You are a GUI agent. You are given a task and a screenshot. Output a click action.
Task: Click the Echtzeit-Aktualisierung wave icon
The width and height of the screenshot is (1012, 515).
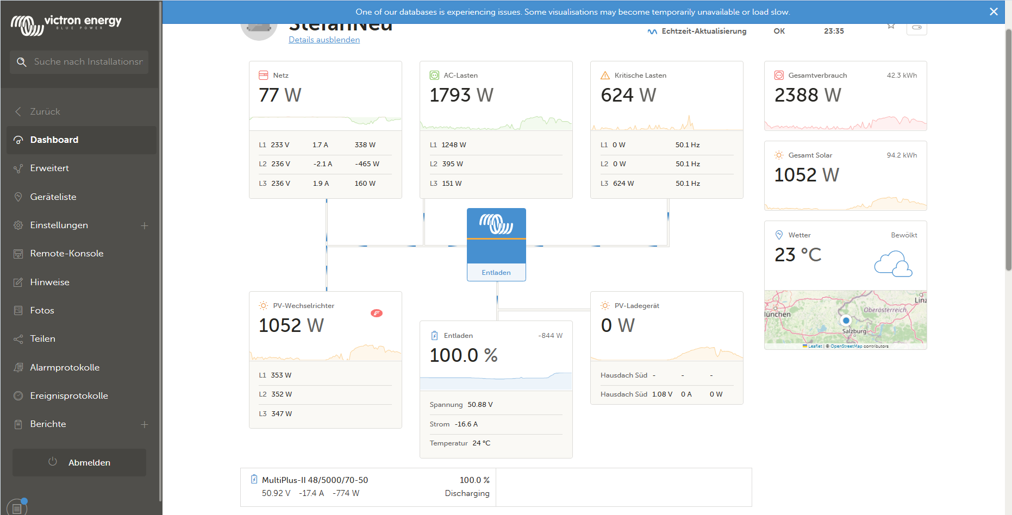coord(652,32)
